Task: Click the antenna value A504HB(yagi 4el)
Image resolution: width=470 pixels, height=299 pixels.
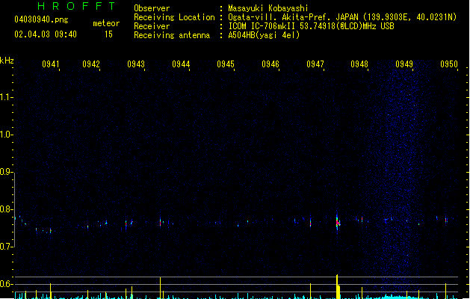Action: click(264, 35)
